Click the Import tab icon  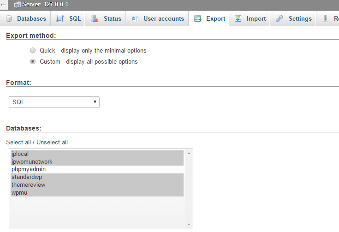point(238,19)
